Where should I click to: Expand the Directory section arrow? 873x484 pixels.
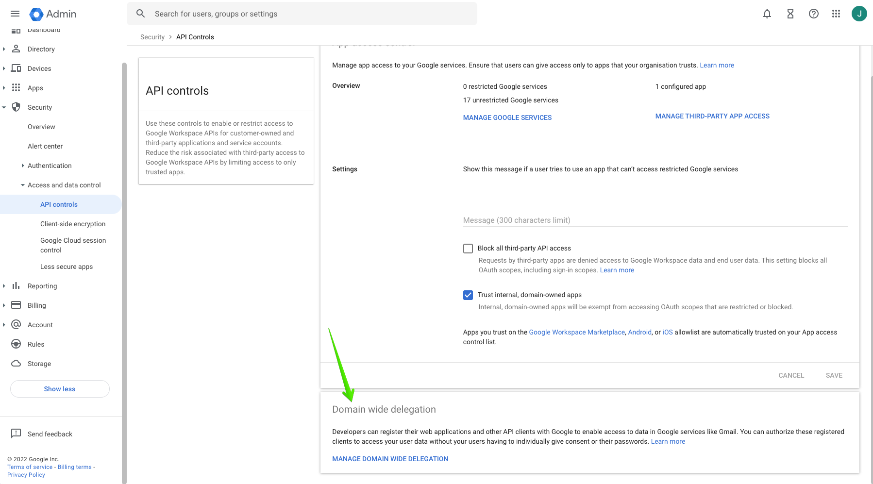[4, 49]
